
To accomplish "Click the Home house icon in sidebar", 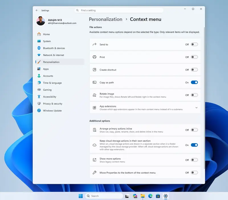I will [x=39, y=34].
